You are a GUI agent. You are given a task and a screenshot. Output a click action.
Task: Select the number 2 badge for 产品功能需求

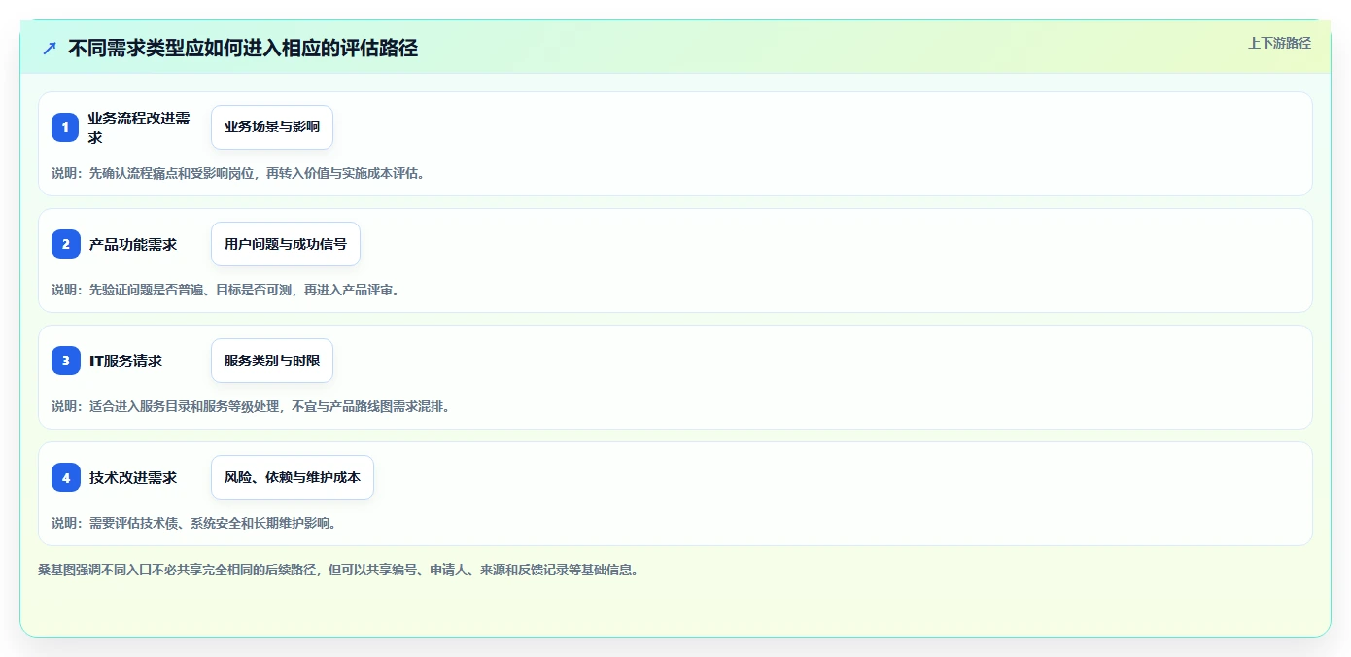(x=65, y=244)
